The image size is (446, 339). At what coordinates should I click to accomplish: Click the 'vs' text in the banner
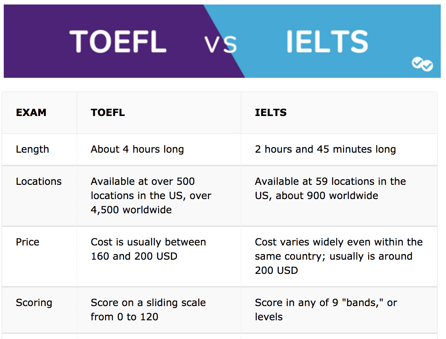pos(220,44)
